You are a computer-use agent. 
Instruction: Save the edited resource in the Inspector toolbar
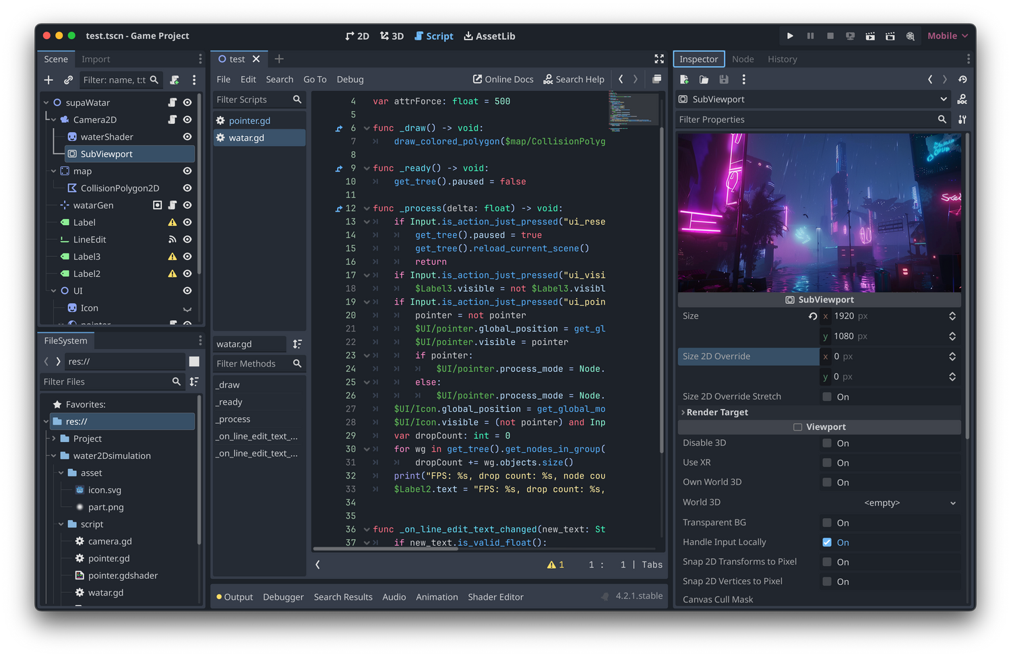723,80
